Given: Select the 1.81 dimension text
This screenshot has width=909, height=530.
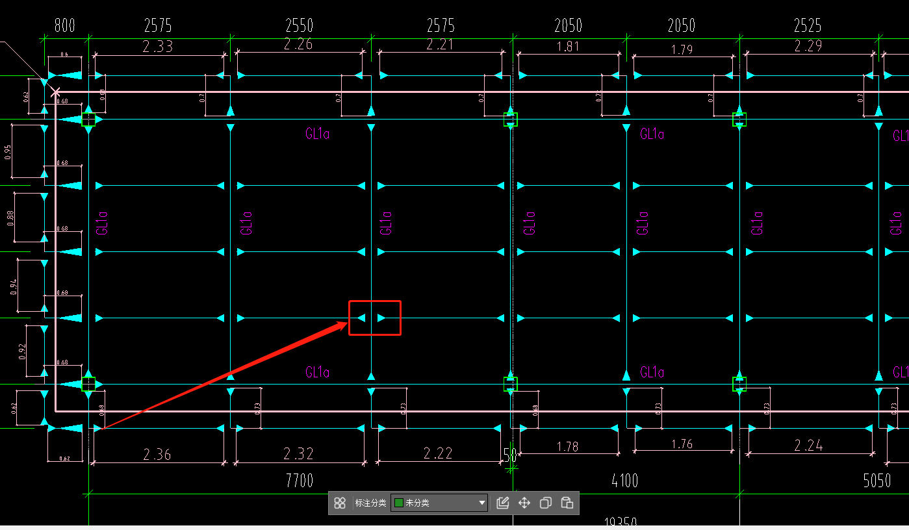Looking at the screenshot, I should [567, 47].
